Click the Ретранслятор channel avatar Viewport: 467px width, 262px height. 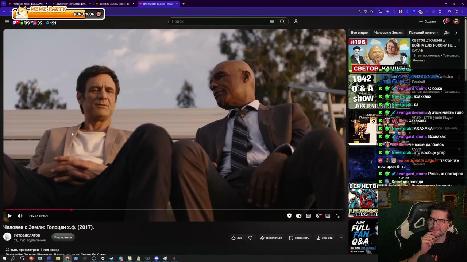pyautogui.click(x=7, y=237)
